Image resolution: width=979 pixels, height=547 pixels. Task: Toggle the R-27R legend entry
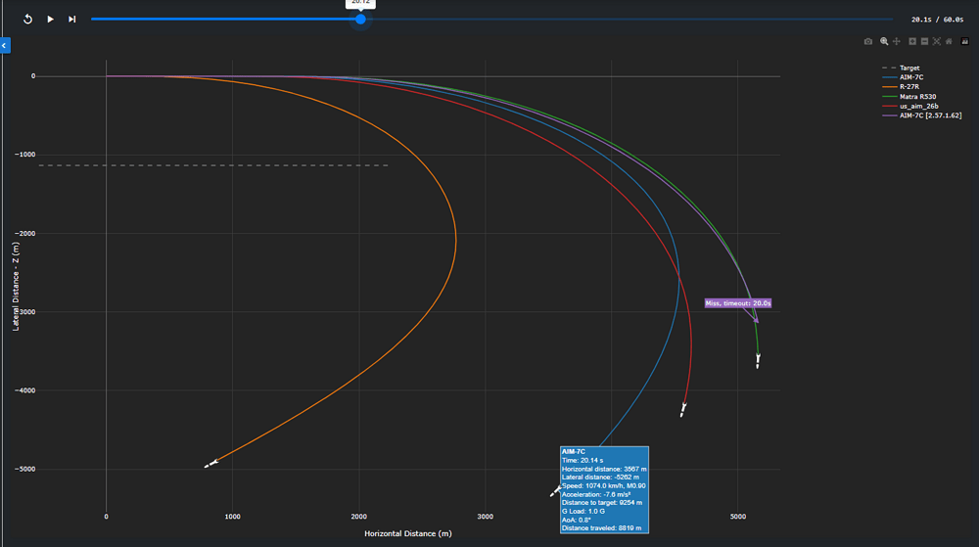(x=901, y=87)
